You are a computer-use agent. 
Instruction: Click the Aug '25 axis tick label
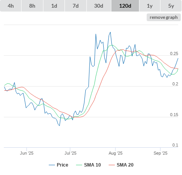116,153
